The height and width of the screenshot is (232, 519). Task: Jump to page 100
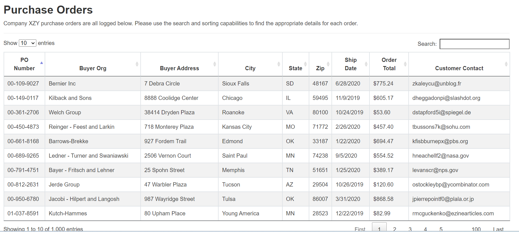(x=476, y=229)
